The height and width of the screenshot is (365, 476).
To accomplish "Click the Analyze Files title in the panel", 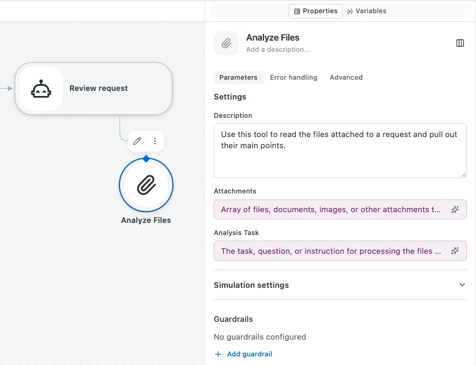I will [273, 38].
